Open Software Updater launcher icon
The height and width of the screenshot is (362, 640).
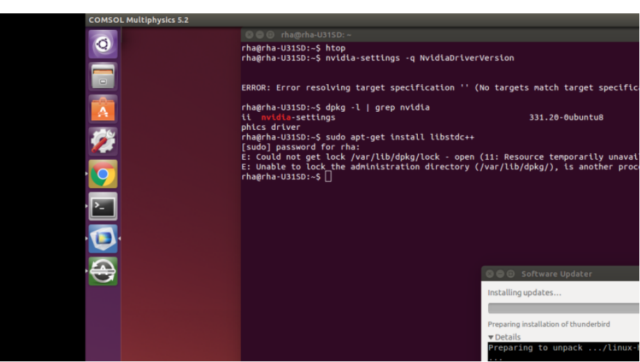pos(103,271)
